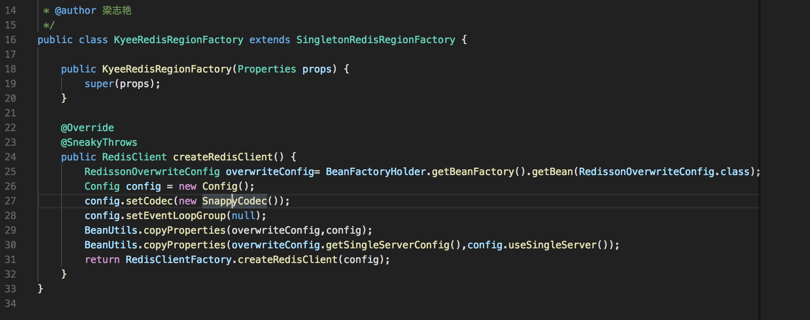
Task: Click the @SneakyThrows annotation
Action: pyautogui.click(x=99, y=142)
